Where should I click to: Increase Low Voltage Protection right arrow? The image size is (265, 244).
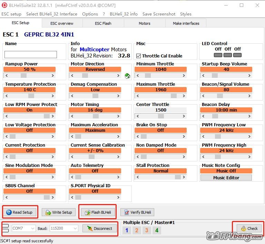(53, 137)
